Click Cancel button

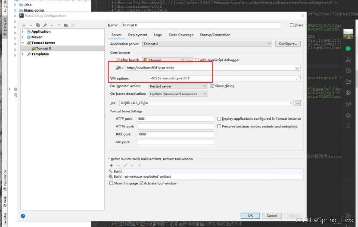[272, 215]
